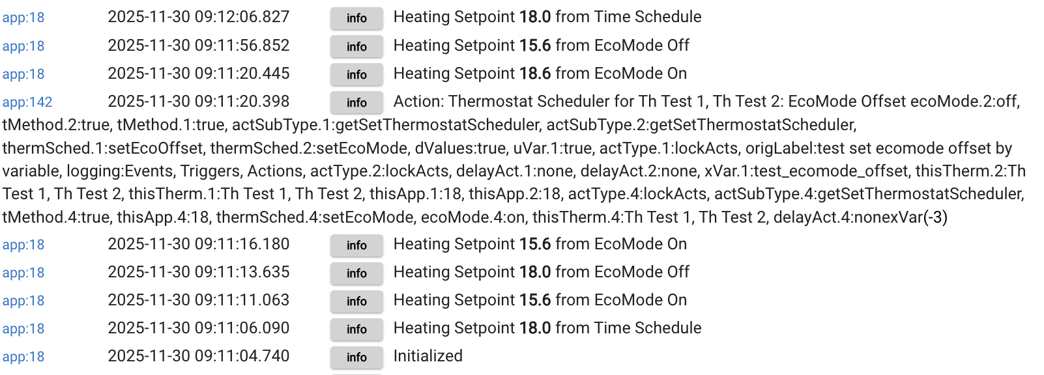The height and width of the screenshot is (375, 1044).
Task: Open app:18 link next to 09:11:11.063
Action: pos(23,301)
